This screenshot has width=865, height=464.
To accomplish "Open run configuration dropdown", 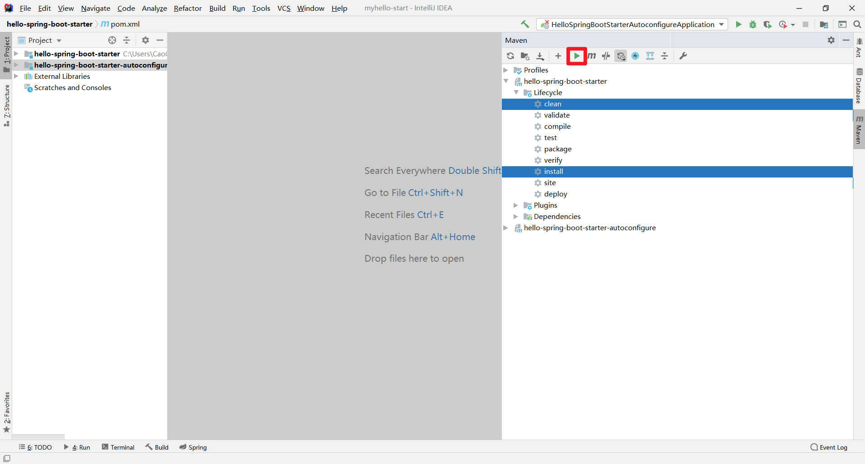I will pos(632,24).
